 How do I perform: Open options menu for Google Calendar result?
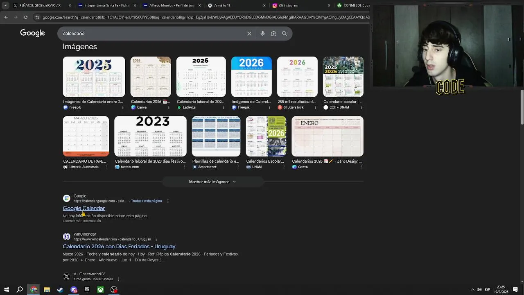click(168, 201)
